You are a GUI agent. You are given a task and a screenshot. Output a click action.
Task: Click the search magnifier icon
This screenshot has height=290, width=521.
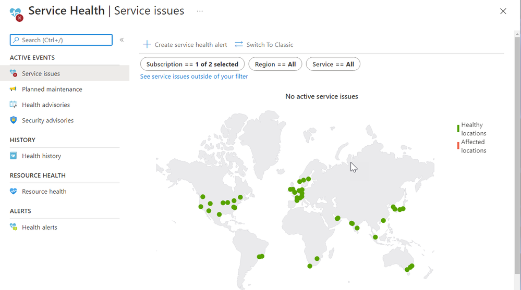click(16, 40)
